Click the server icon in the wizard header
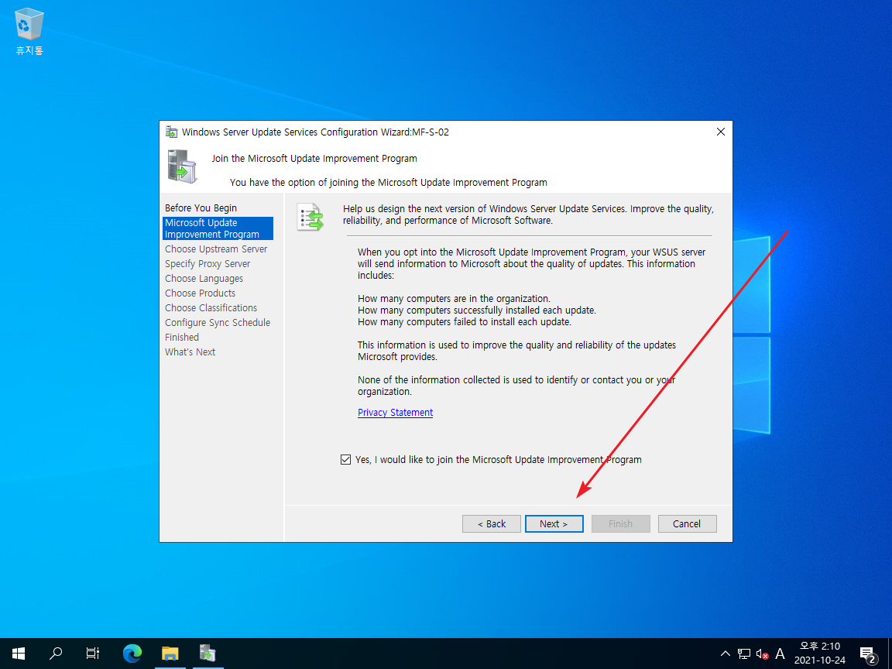892x669 pixels. coord(182,166)
